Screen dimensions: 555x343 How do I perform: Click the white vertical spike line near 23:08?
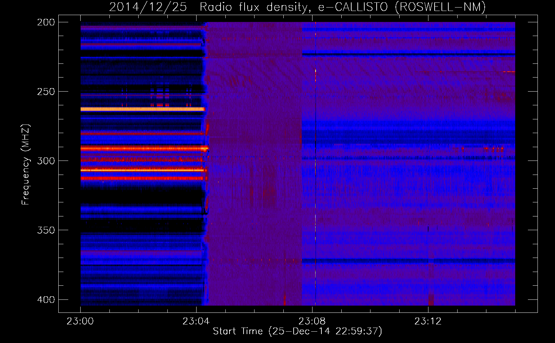pyautogui.click(x=316, y=164)
